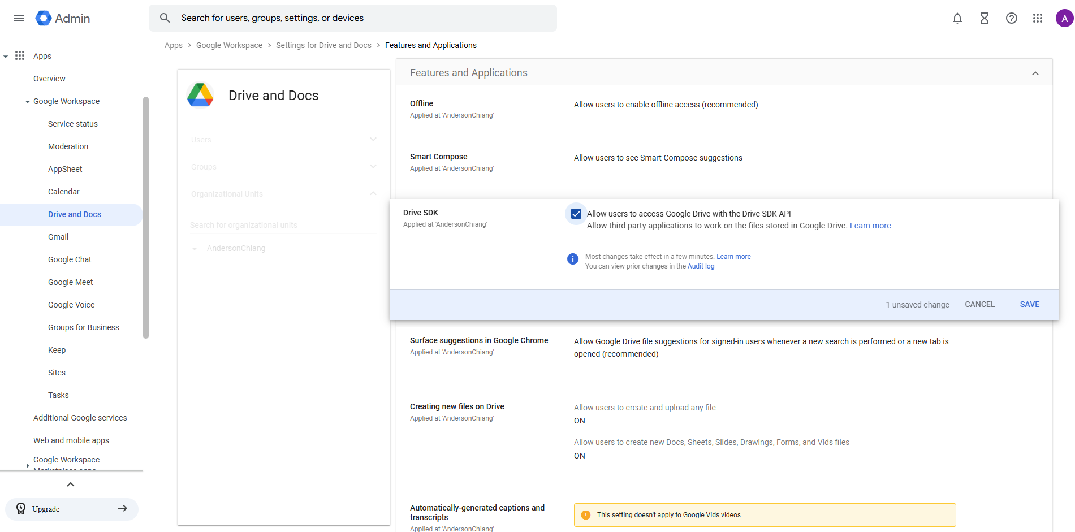Open the main hamburger menu
Image resolution: width=1075 pixels, height=532 pixels.
click(19, 18)
